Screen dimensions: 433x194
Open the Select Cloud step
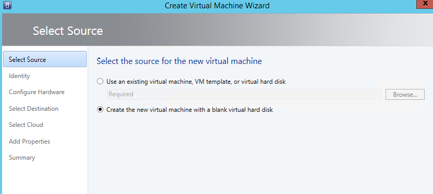(26, 125)
